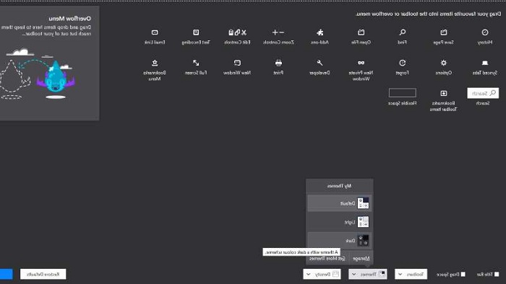The width and height of the screenshot is (506, 284).
Task: Open the Toolbars dropdown
Action: (411, 275)
